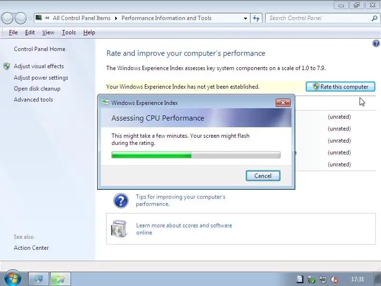This screenshot has width=381, height=286.
Task: Click the 'Assessing CPU Performance' heading
Action: coord(158,118)
